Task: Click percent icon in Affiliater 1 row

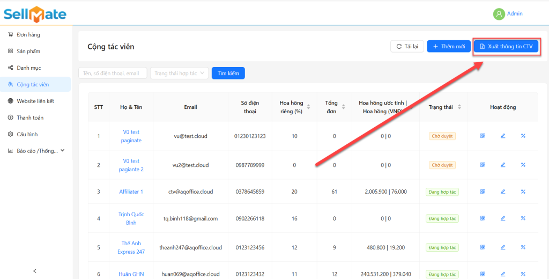Action: pyautogui.click(x=523, y=192)
